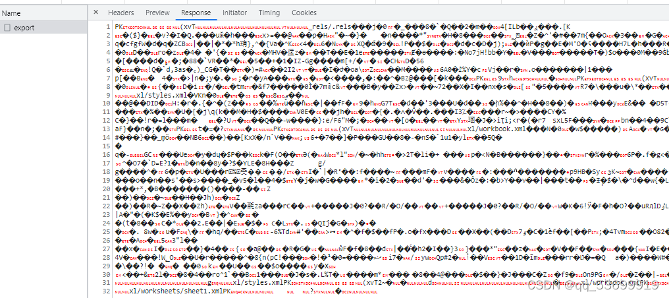Open the Initiator tab
The image size is (669, 298).
click(x=234, y=13)
